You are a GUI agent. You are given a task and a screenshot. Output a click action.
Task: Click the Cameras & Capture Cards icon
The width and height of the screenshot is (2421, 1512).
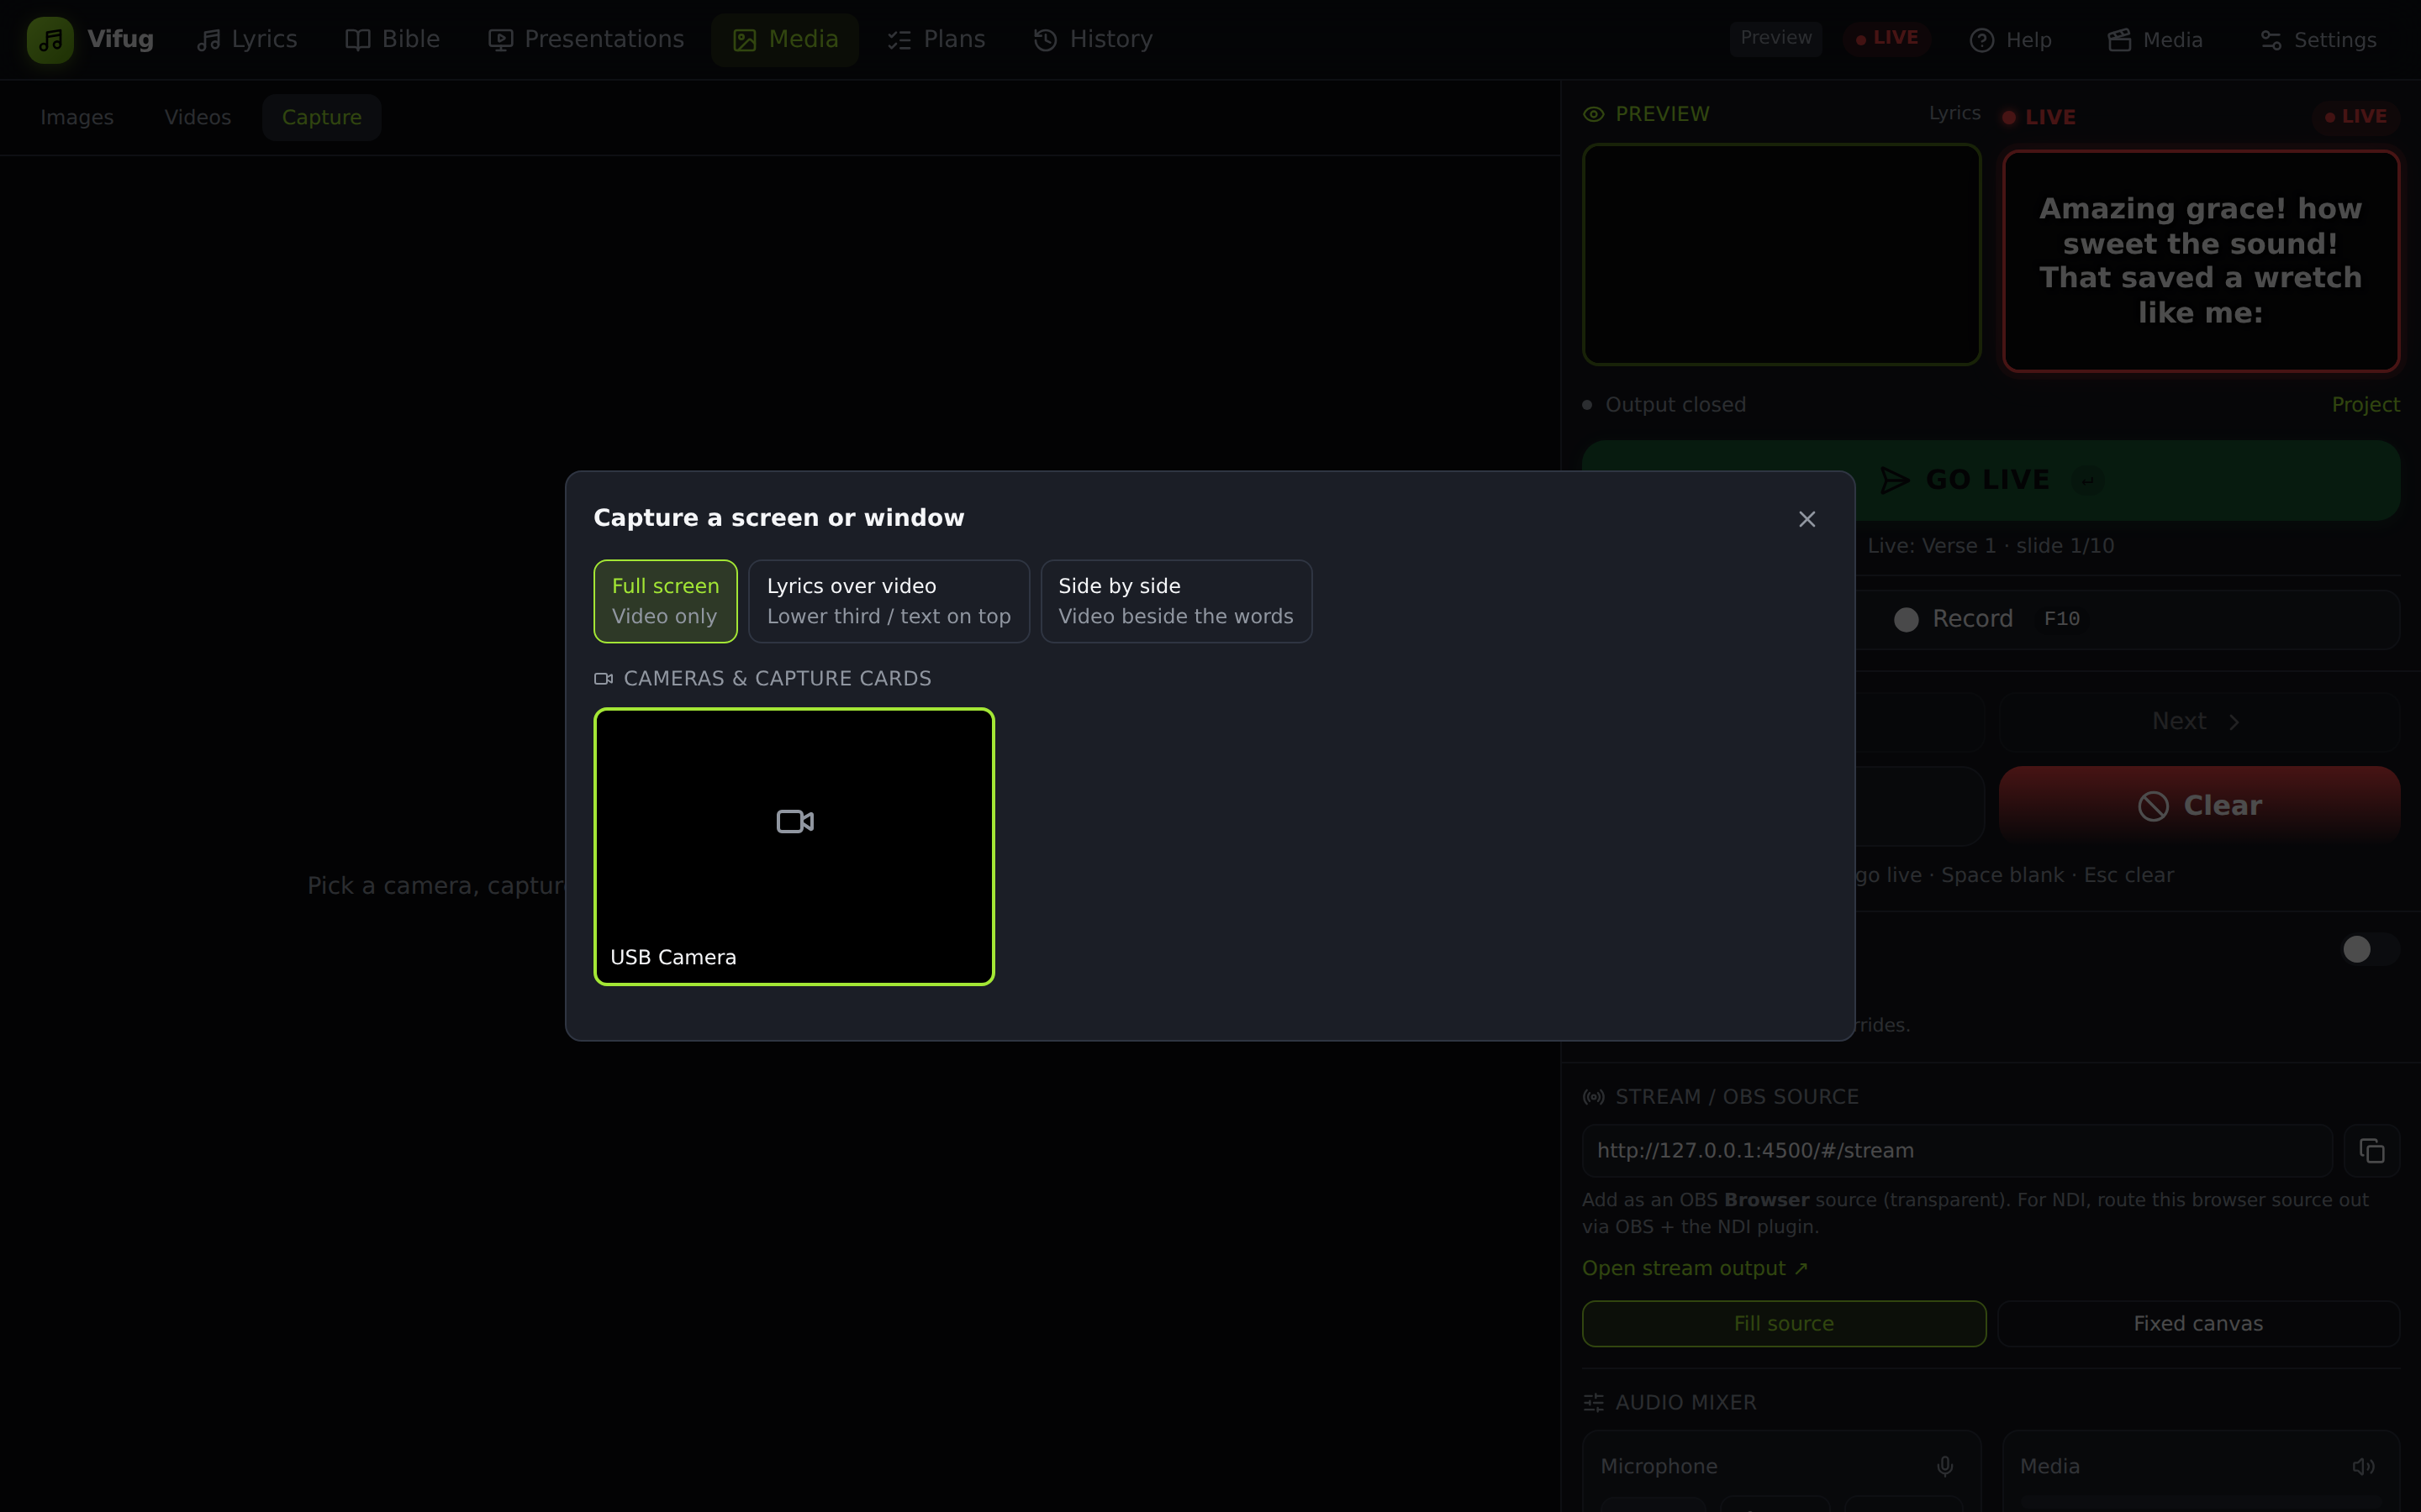point(604,679)
